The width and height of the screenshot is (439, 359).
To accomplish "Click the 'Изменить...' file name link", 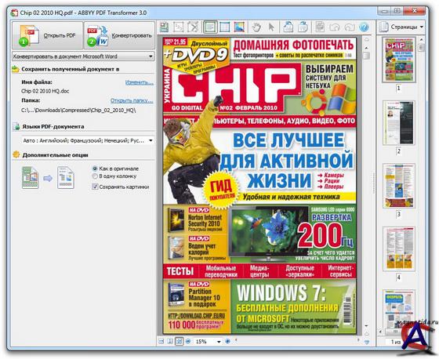I will tap(140, 82).
